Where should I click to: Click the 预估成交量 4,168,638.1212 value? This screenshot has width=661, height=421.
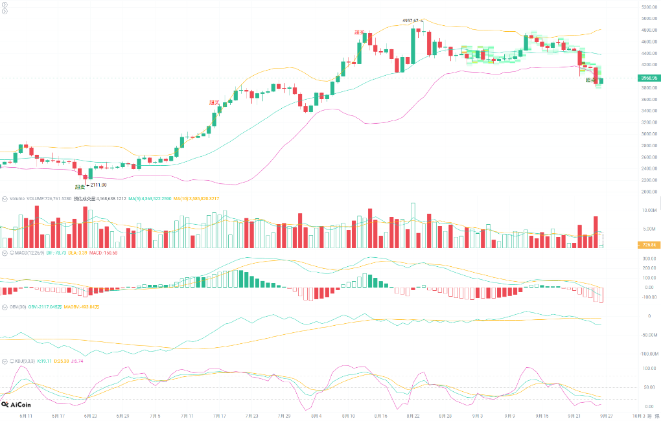pos(100,199)
